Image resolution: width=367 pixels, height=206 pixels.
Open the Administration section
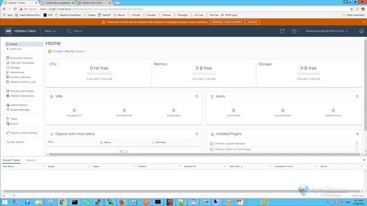(x=19, y=105)
